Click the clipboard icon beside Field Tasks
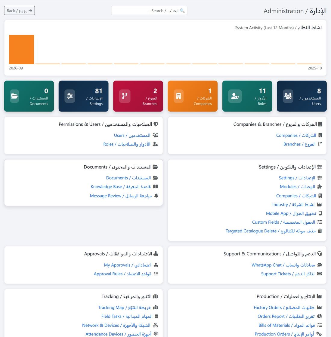 [x=156, y=316]
